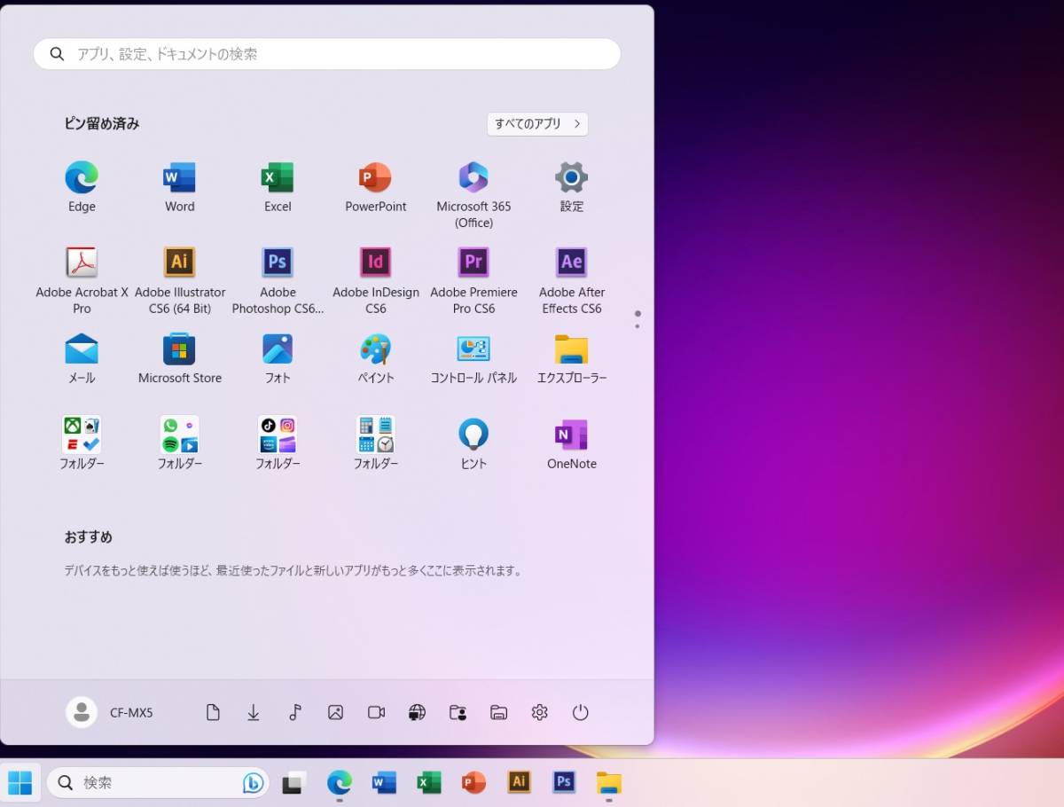Image resolution: width=1064 pixels, height=807 pixels.
Task: Expand すべてのアプリ list
Action: click(537, 124)
